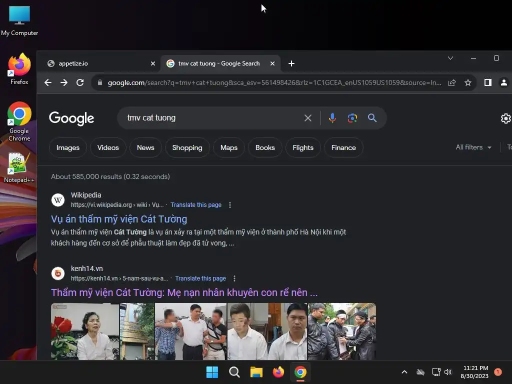Open Windows taskbar search

pyautogui.click(x=234, y=372)
